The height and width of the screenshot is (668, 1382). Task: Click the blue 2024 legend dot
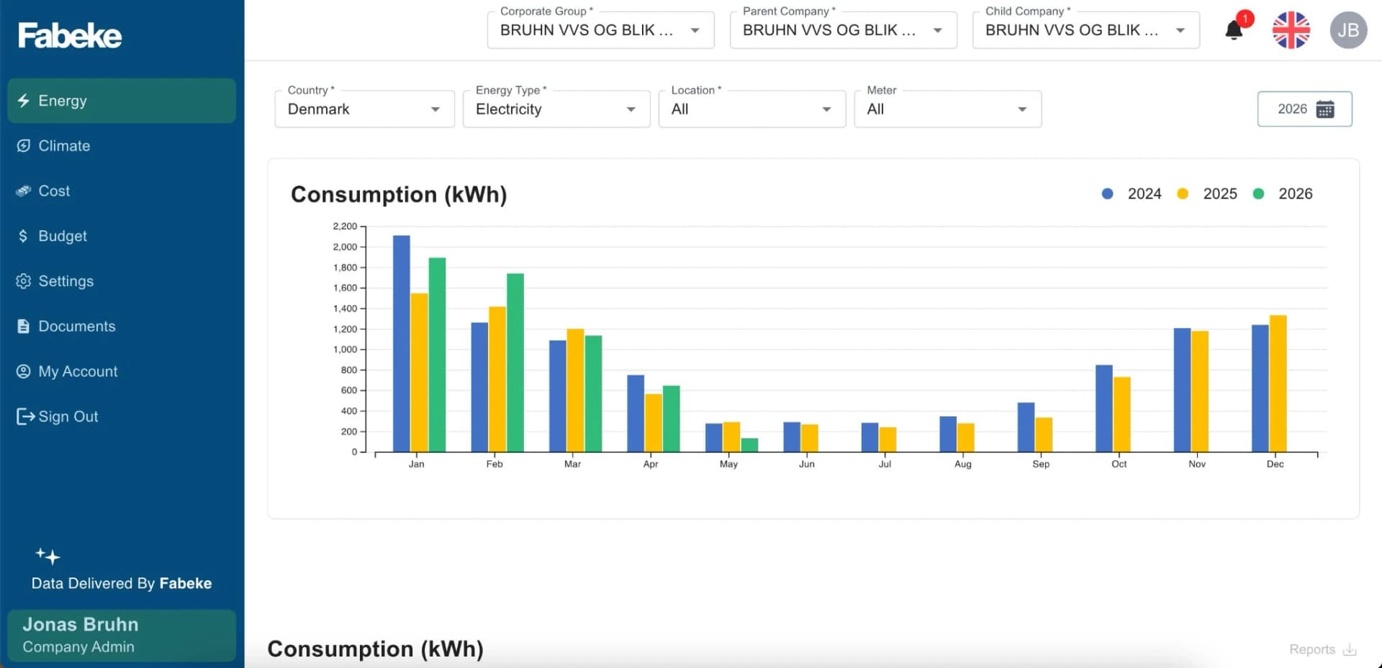1108,194
